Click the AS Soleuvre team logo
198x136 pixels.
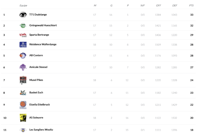point(23,118)
